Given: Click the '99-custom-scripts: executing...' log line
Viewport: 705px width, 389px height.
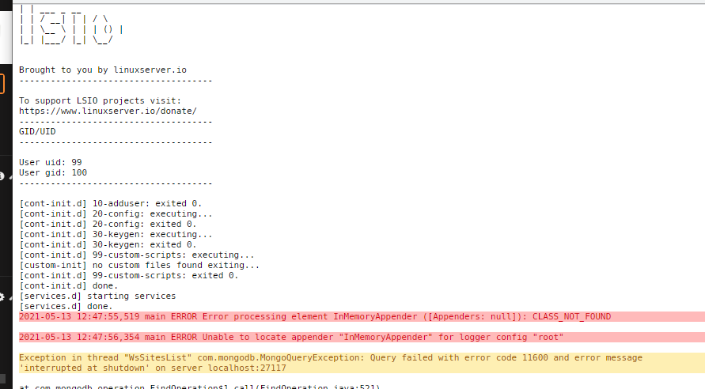Looking at the screenshot, I should 137,255.
